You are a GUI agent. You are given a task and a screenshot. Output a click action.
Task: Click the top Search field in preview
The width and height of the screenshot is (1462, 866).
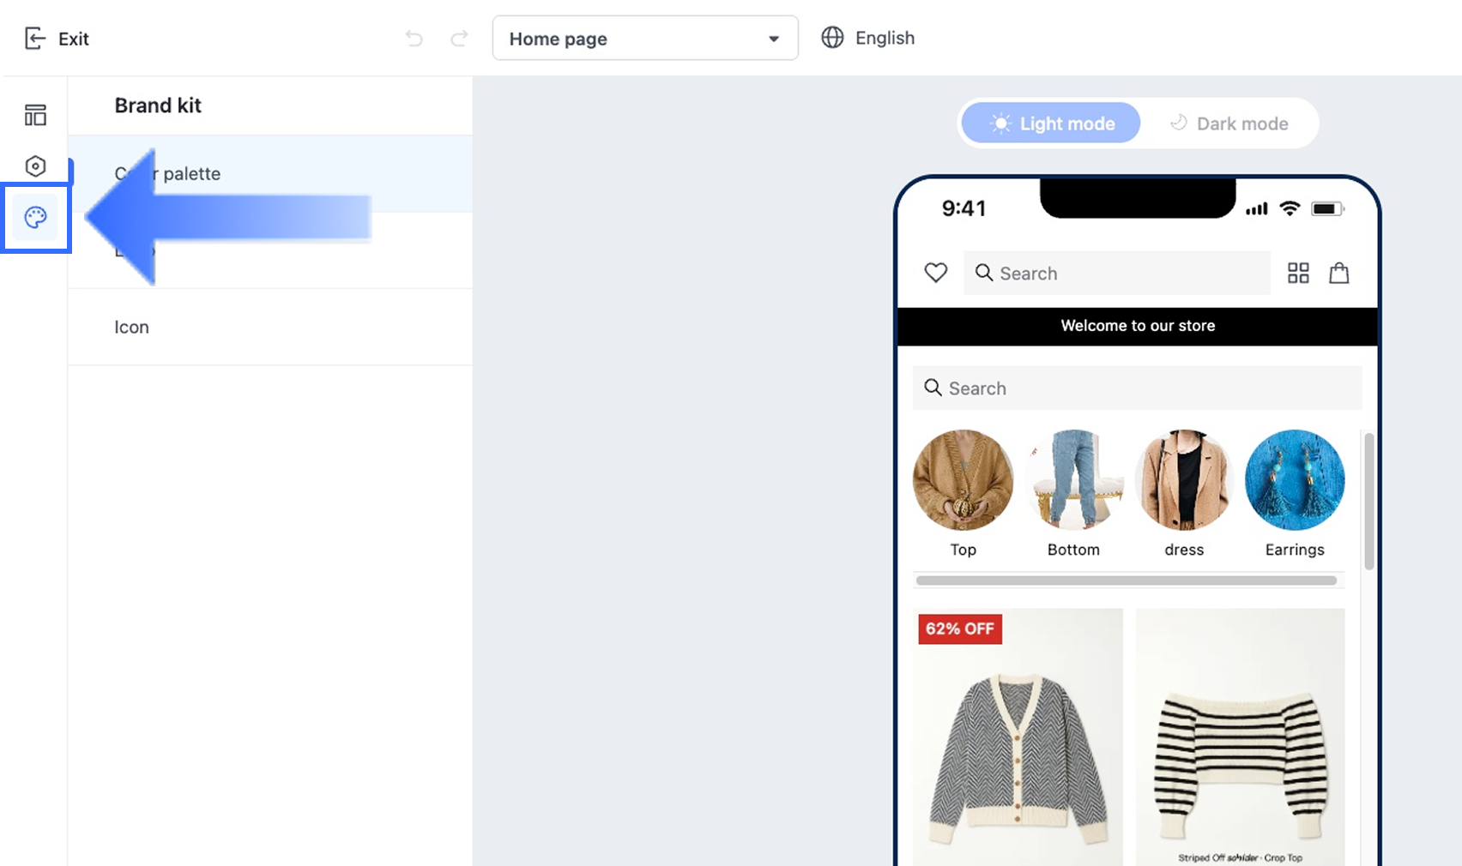pyautogui.click(x=1117, y=274)
